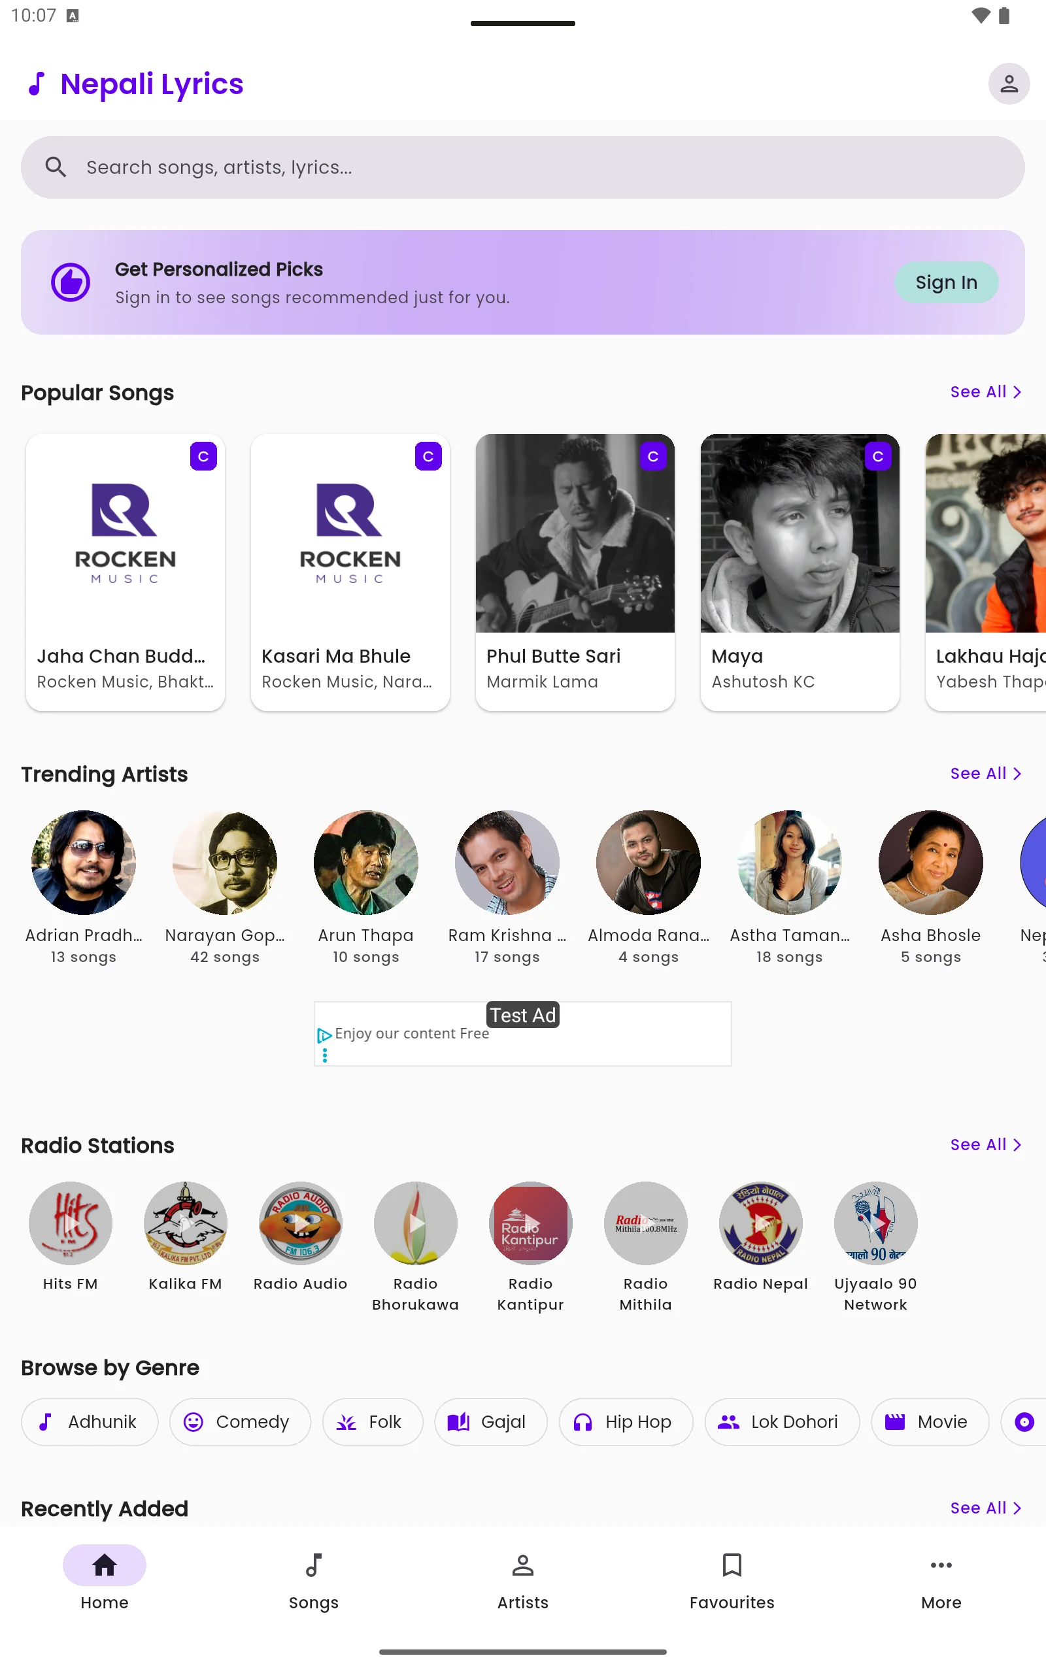Open the More tab
The height and width of the screenshot is (1673, 1046).
941,1578
